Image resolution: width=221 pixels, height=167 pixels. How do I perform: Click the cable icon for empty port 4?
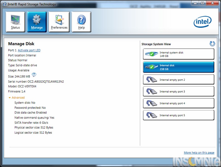(x=151, y=103)
